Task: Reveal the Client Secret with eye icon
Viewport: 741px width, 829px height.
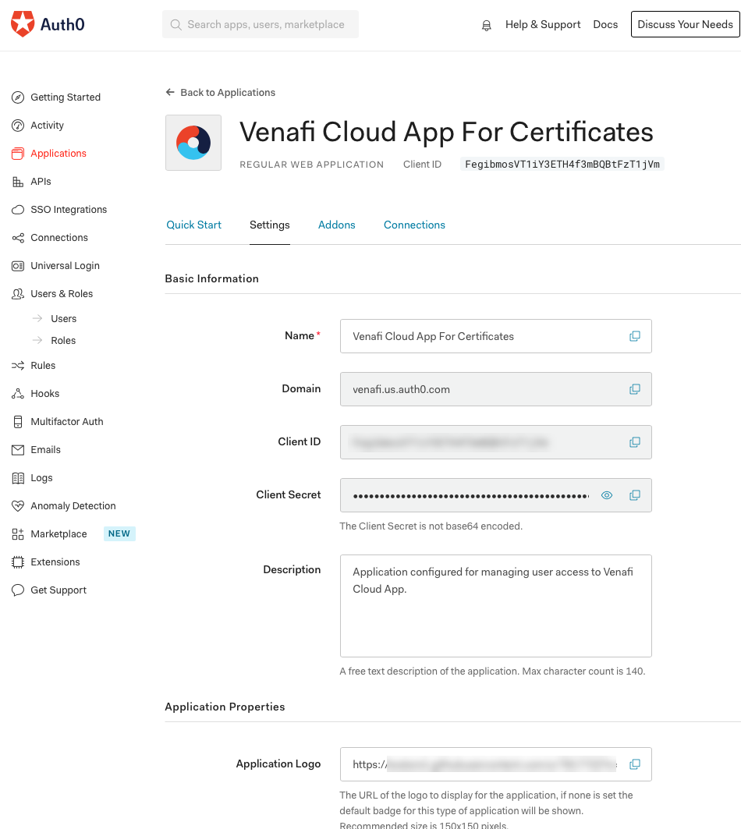Action: pyautogui.click(x=607, y=495)
